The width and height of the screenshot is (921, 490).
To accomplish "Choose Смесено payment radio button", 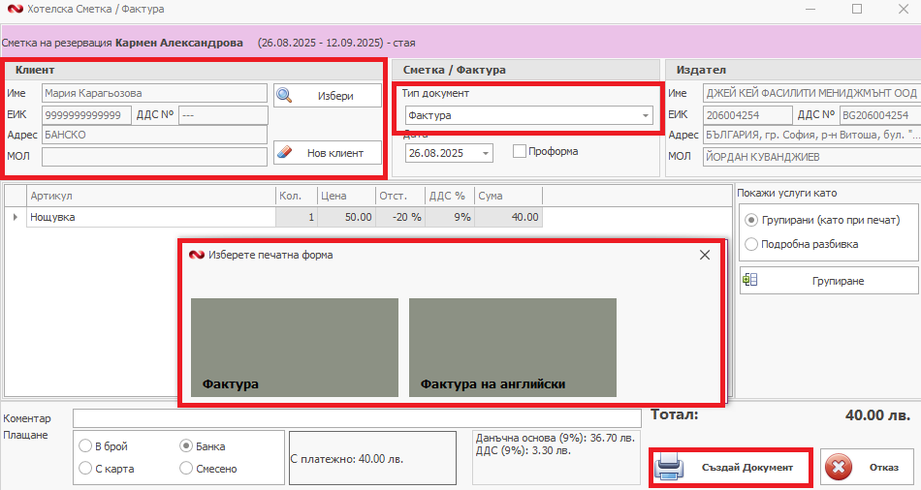I will point(186,469).
